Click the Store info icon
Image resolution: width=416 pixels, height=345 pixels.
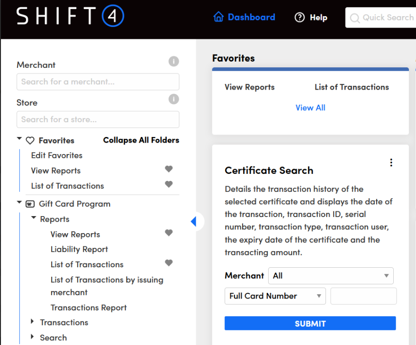point(174,99)
